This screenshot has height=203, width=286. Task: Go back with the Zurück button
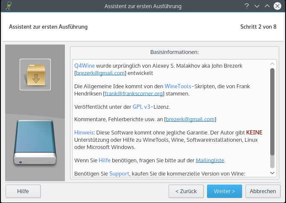click(x=186, y=191)
